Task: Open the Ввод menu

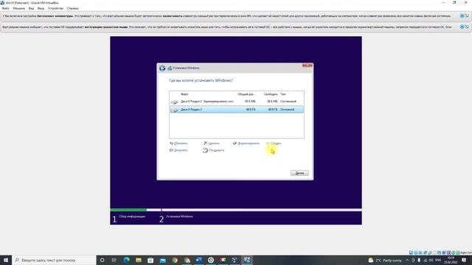Action: coord(41,8)
